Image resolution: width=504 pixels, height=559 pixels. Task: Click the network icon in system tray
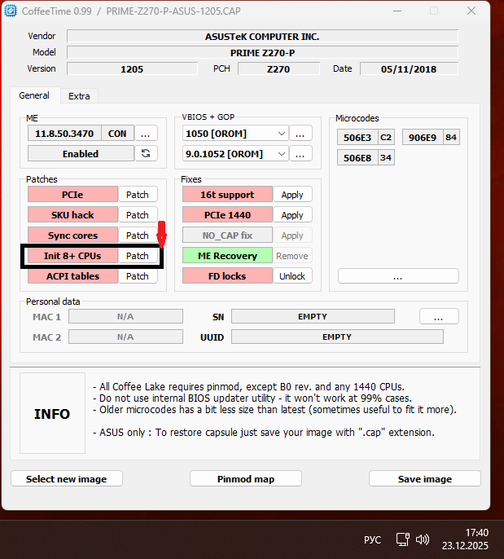(x=403, y=539)
